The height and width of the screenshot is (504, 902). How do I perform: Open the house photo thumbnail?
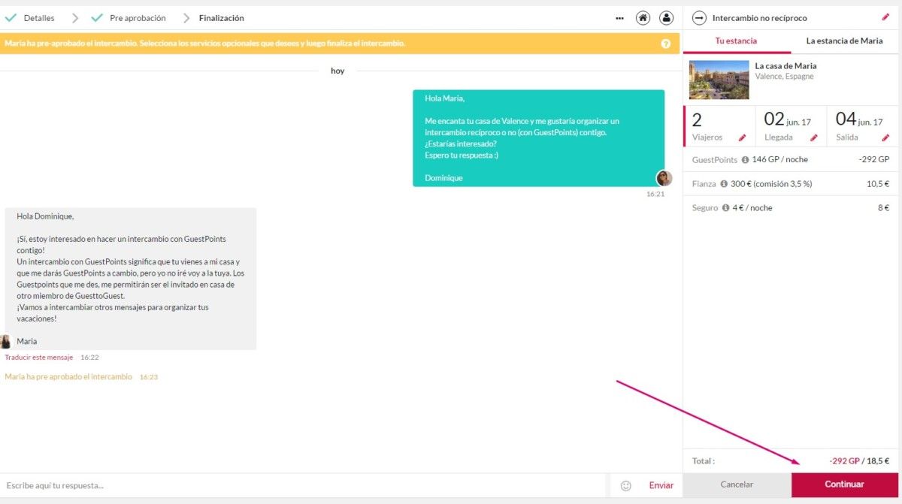click(719, 80)
